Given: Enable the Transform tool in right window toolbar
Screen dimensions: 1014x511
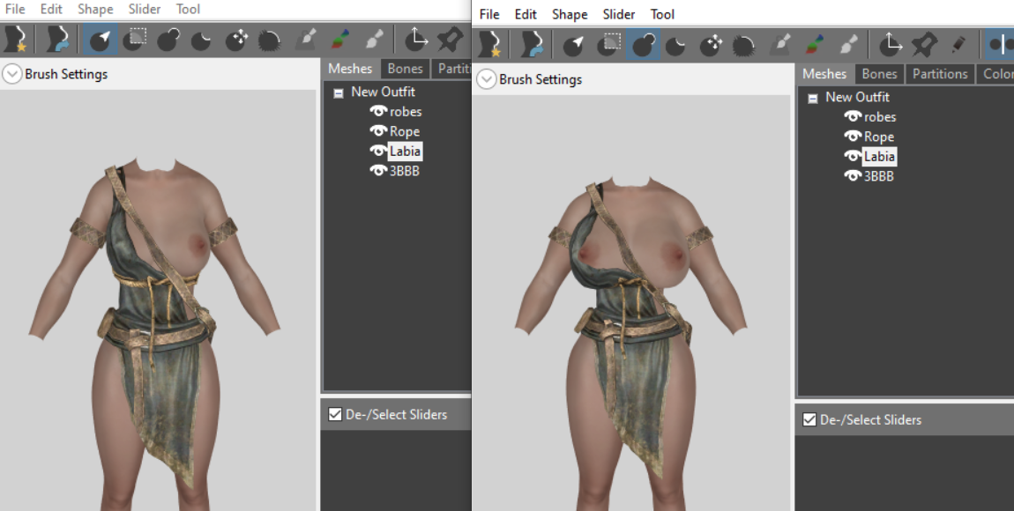Looking at the screenshot, I should (x=890, y=45).
